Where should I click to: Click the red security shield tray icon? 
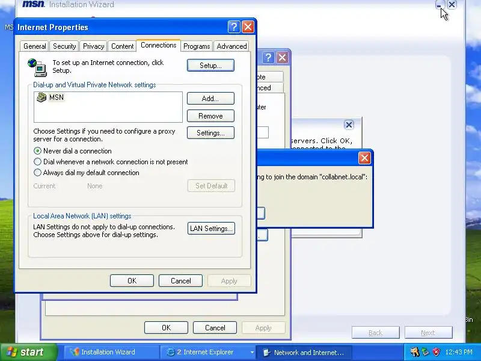(436, 352)
